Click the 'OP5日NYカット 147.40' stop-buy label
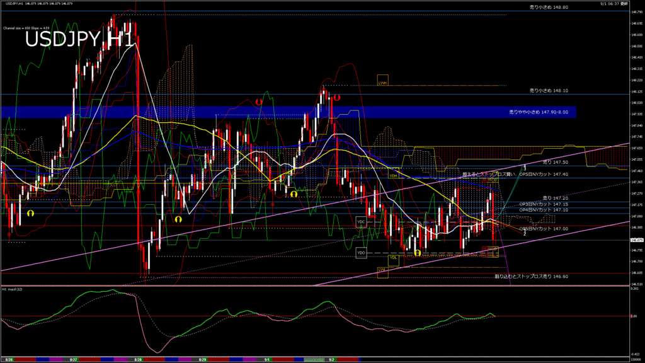The height and width of the screenshot is (363, 645). pyautogui.click(x=544, y=175)
